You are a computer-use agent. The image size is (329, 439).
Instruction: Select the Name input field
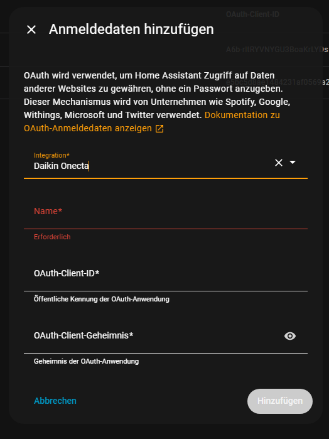[166, 214]
